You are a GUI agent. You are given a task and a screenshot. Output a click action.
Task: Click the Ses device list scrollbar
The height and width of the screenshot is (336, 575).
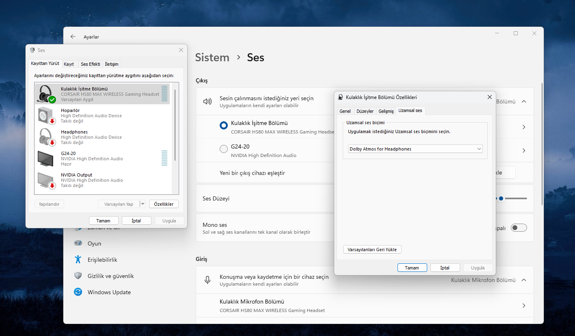tap(175, 125)
